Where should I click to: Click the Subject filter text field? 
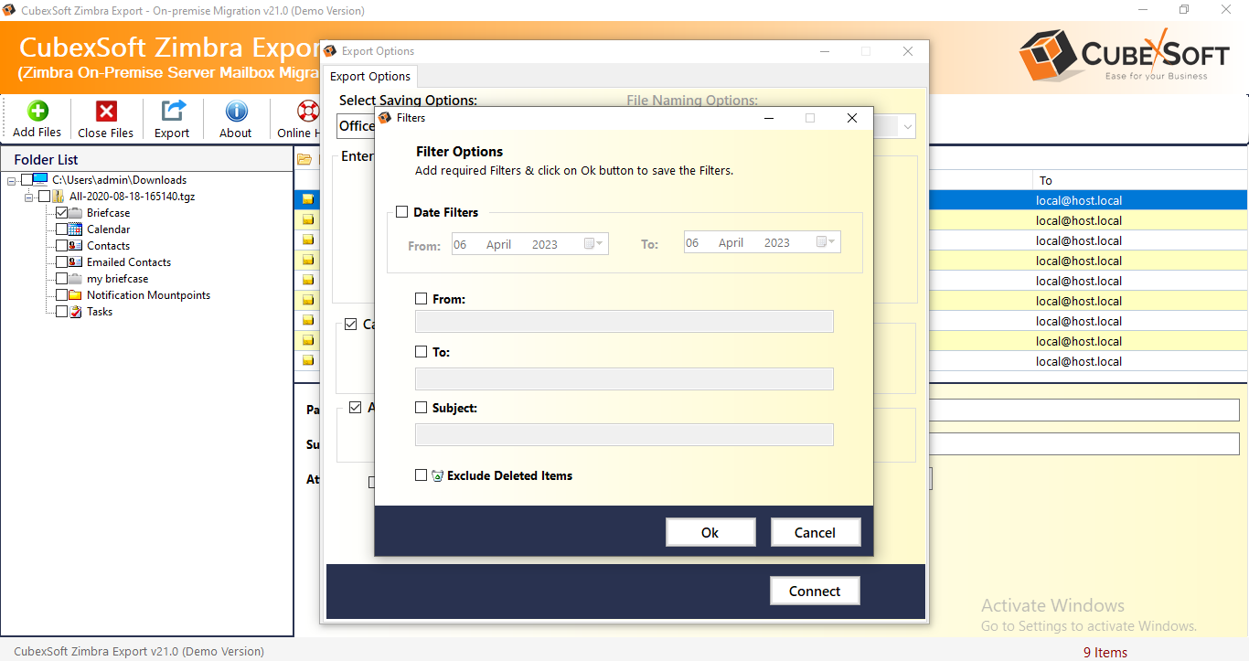click(x=624, y=434)
